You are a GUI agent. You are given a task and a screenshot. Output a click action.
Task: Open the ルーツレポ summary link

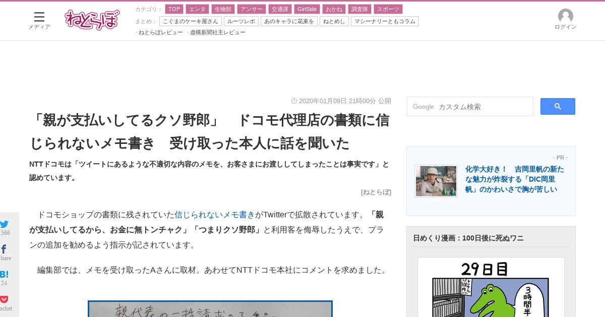click(x=241, y=21)
